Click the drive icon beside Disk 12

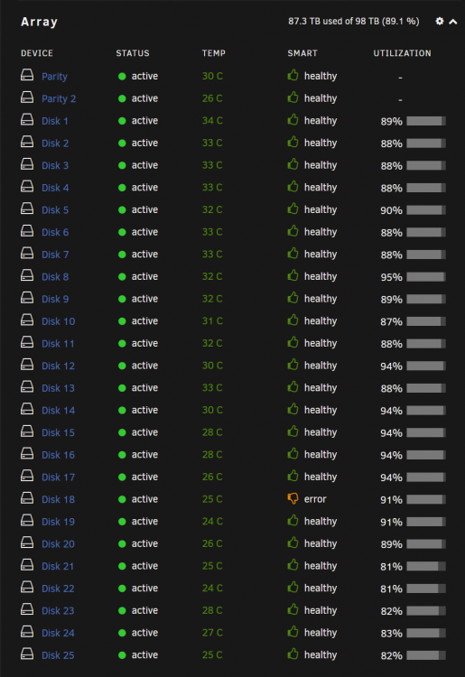tap(27, 365)
